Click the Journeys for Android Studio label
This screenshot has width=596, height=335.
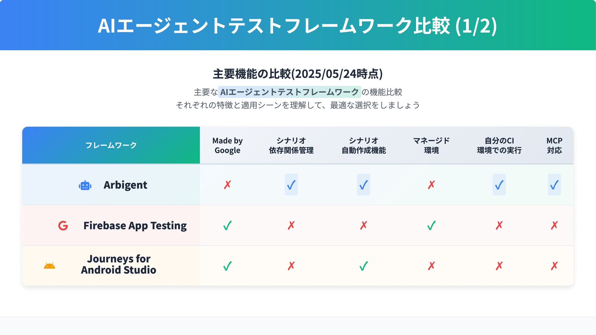pyautogui.click(x=119, y=264)
